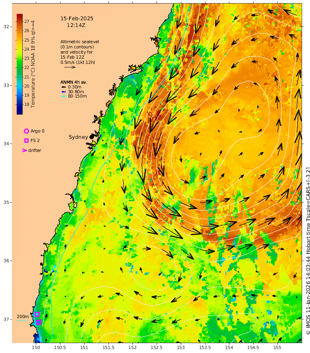Click the 'ANMN 4h av.' legend heading
The image size is (310, 353).
coord(74,82)
